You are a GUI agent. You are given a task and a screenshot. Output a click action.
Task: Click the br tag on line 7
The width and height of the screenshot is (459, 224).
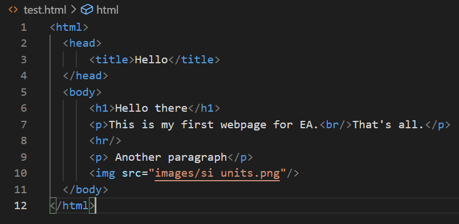pos(336,125)
